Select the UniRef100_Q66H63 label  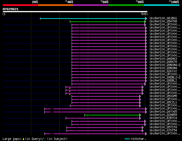point(163,59)
